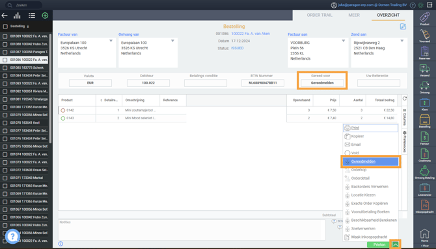Click the logout icon in top bar
This screenshot has width=436, height=249.
pos(429,5)
